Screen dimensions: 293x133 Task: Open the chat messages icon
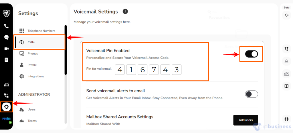(x=6, y=37)
